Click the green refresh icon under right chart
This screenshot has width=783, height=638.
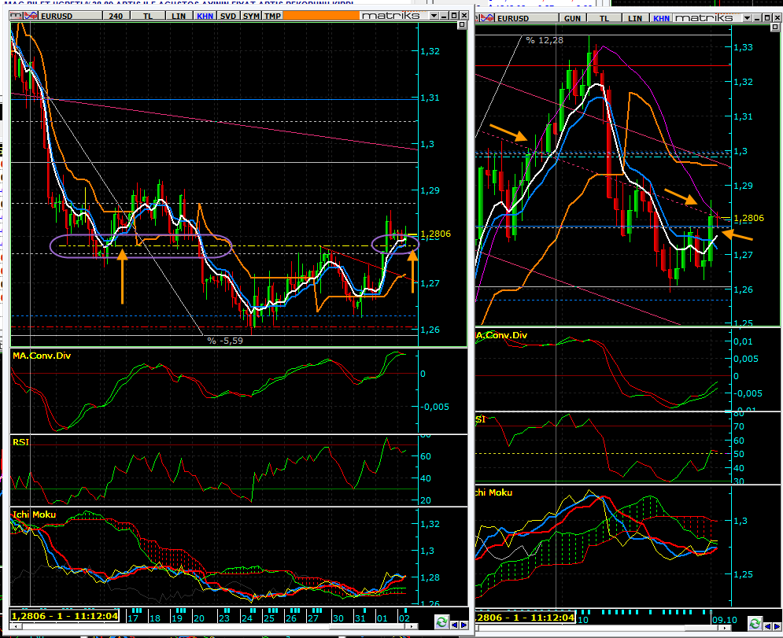coord(755,624)
